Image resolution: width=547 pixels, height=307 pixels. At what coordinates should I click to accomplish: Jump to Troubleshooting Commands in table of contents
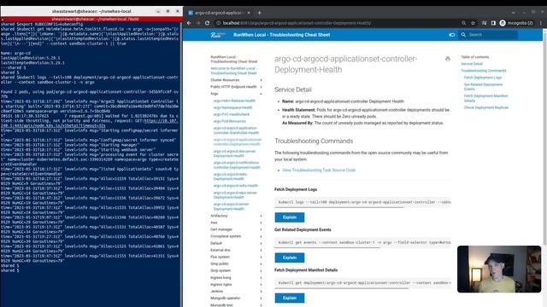pos(484,71)
